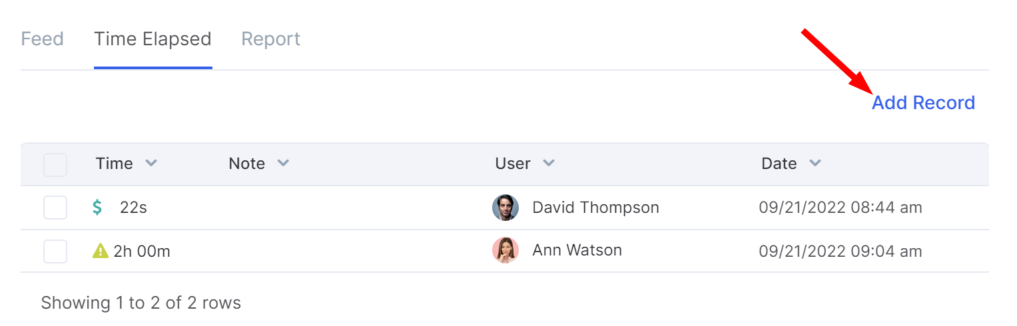Select the 2h 00m time entry
Viewport: 1017px width, 326px height.
pyautogui.click(x=142, y=251)
